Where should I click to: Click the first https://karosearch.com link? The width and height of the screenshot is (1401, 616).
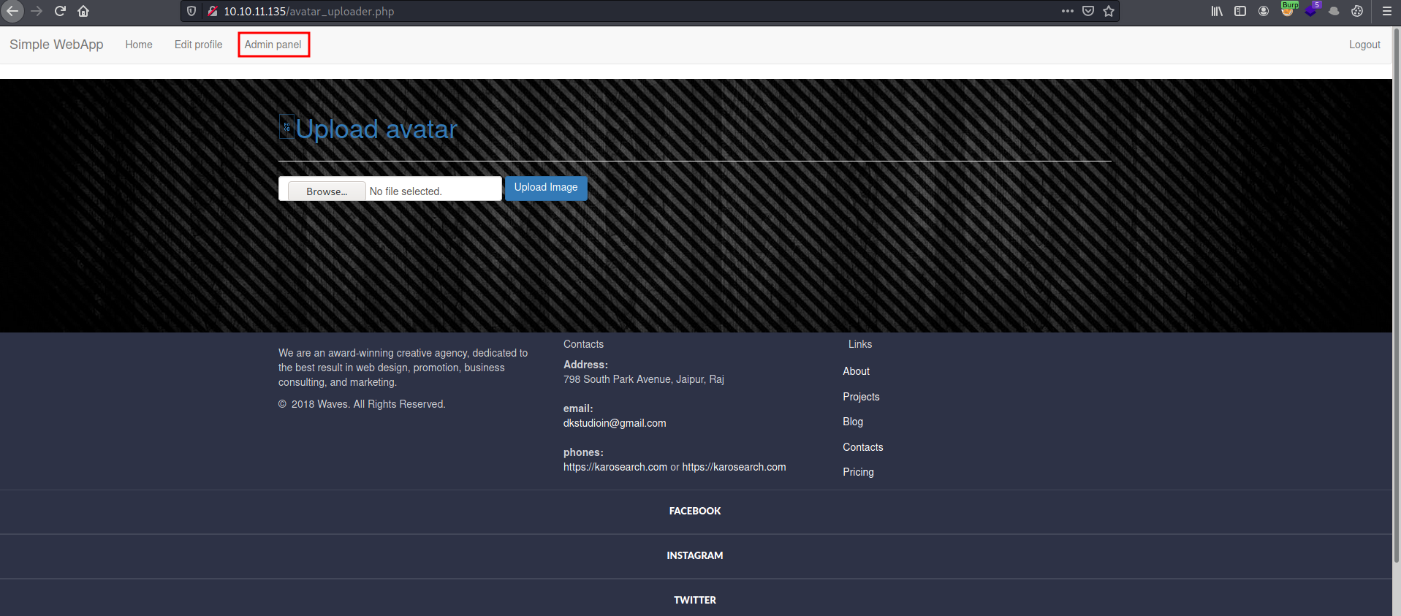coord(615,467)
